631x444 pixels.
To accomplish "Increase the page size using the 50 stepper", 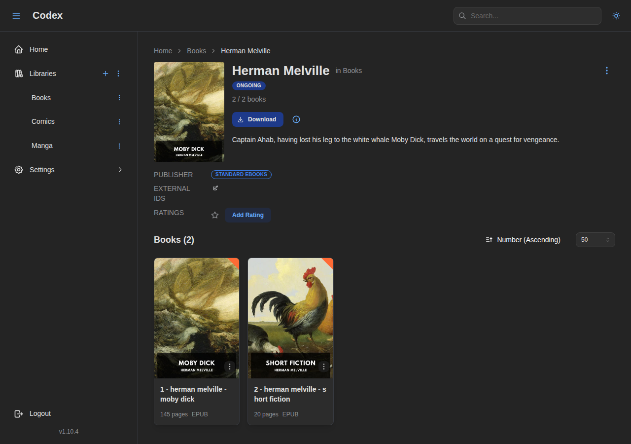I will coord(608,237).
